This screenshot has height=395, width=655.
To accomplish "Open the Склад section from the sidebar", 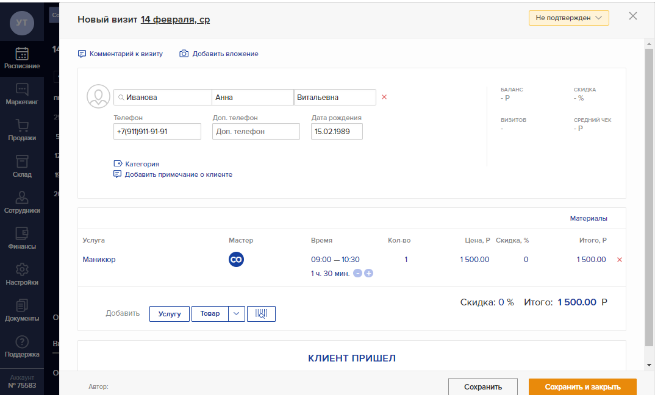I will 22,166.
